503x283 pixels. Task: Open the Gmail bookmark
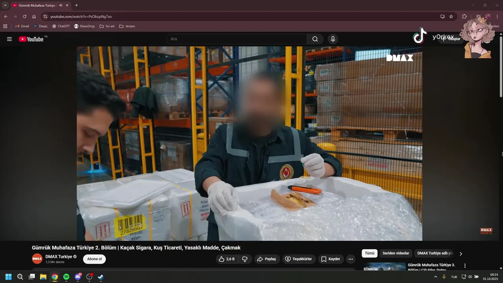click(22, 26)
